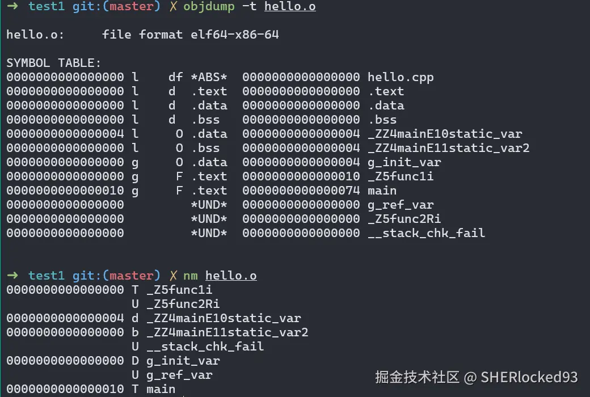Click the 'main' symbol in the nm output
The image size is (590, 397).
pos(161,389)
